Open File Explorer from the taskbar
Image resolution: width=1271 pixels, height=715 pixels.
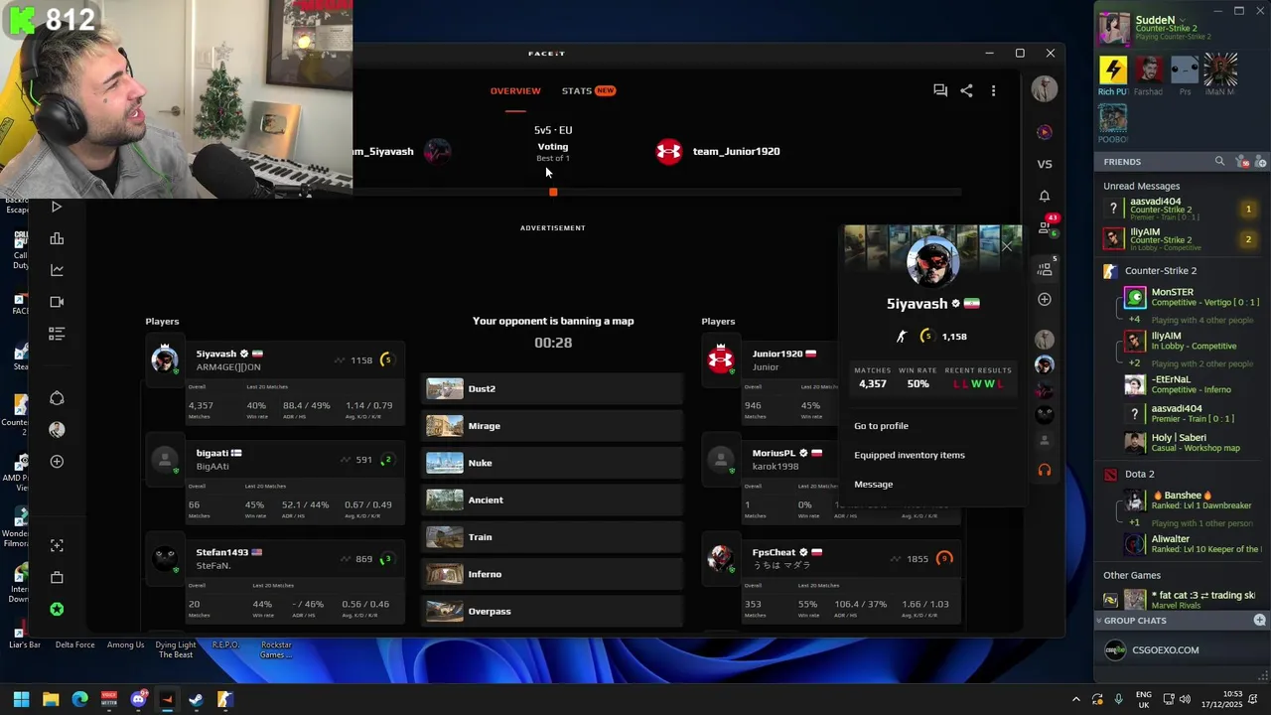click(51, 699)
